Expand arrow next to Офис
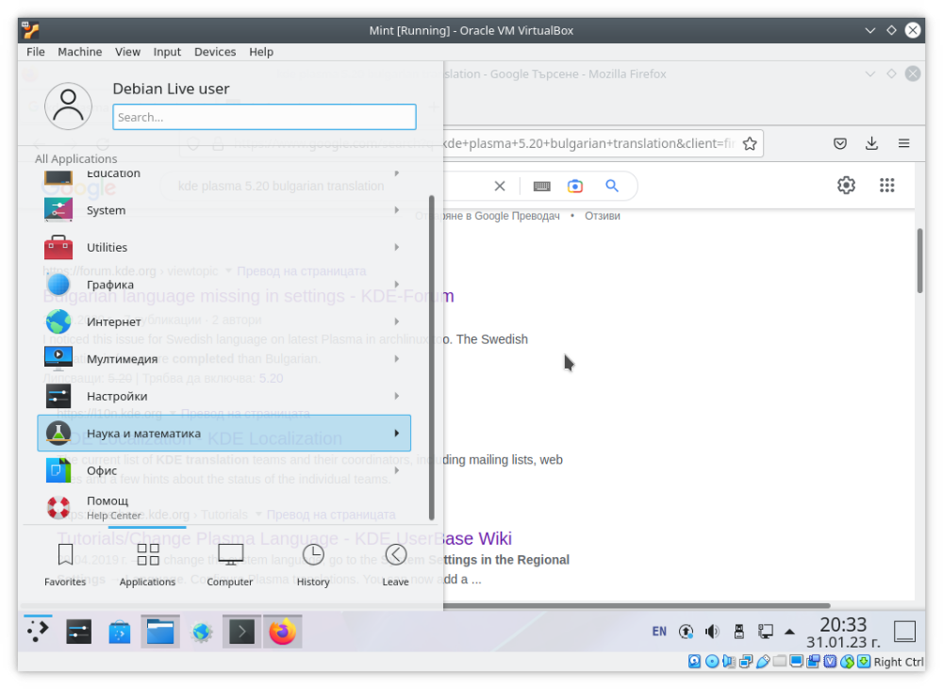943x689 pixels. (x=396, y=470)
